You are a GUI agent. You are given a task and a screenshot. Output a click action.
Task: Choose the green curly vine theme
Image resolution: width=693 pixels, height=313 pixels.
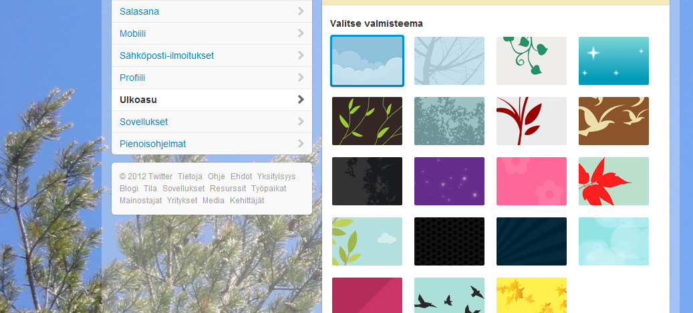pyautogui.click(x=531, y=61)
